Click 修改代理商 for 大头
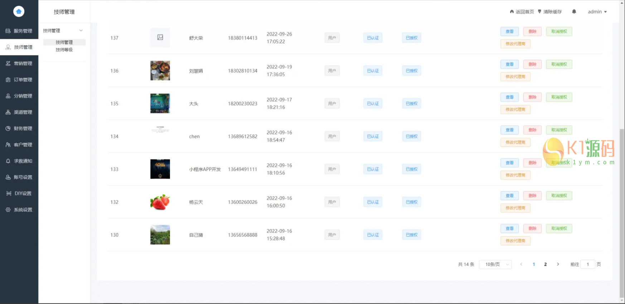 pos(515,110)
